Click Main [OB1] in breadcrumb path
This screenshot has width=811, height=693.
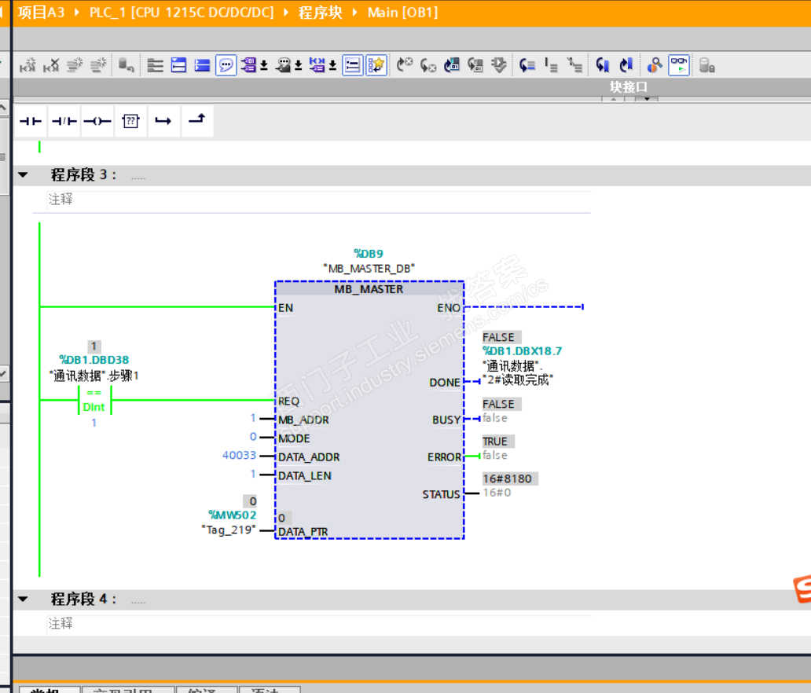(x=402, y=13)
